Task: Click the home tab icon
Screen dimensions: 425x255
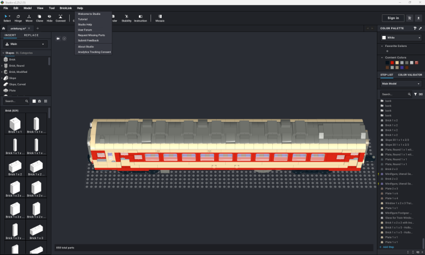Action: (4, 28)
